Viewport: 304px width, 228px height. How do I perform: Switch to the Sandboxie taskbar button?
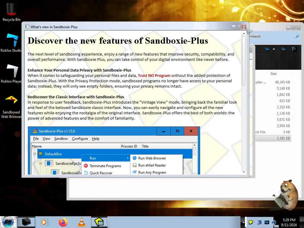click(x=99, y=222)
